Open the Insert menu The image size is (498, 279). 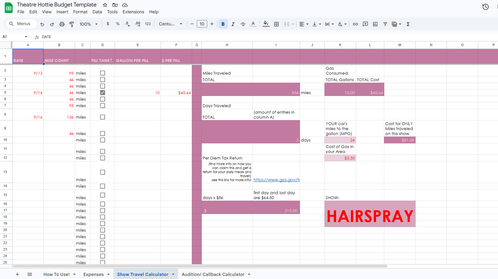point(62,12)
